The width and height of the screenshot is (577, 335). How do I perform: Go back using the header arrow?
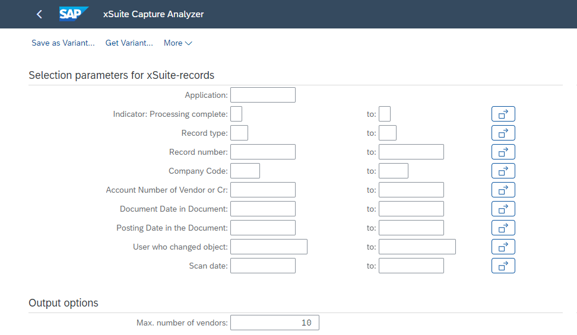pyautogui.click(x=39, y=14)
